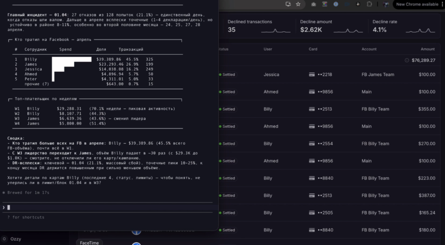Click the card icon next to ••2554
This screenshot has height=245, width=445.
point(312,144)
